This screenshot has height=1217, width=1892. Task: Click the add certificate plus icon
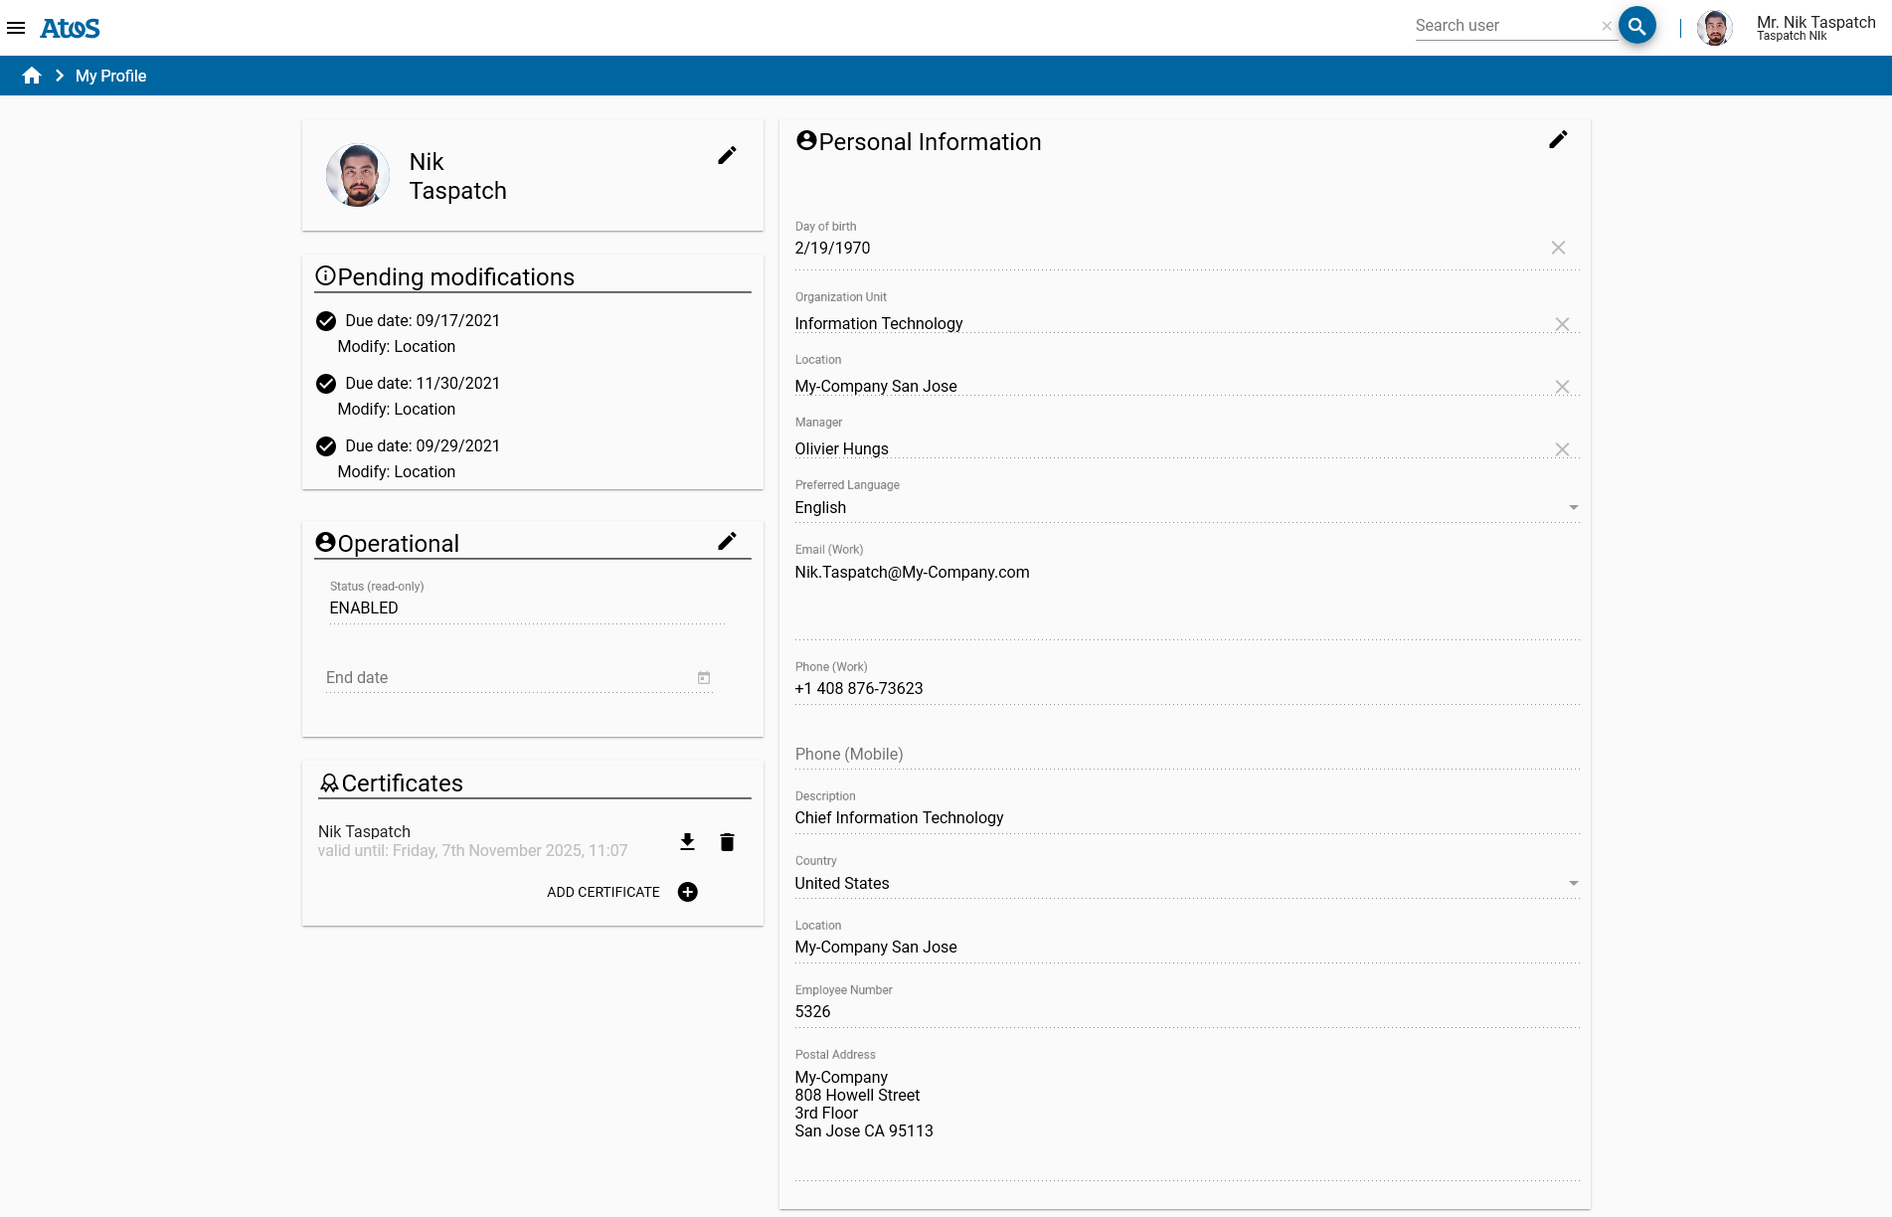pyautogui.click(x=687, y=892)
